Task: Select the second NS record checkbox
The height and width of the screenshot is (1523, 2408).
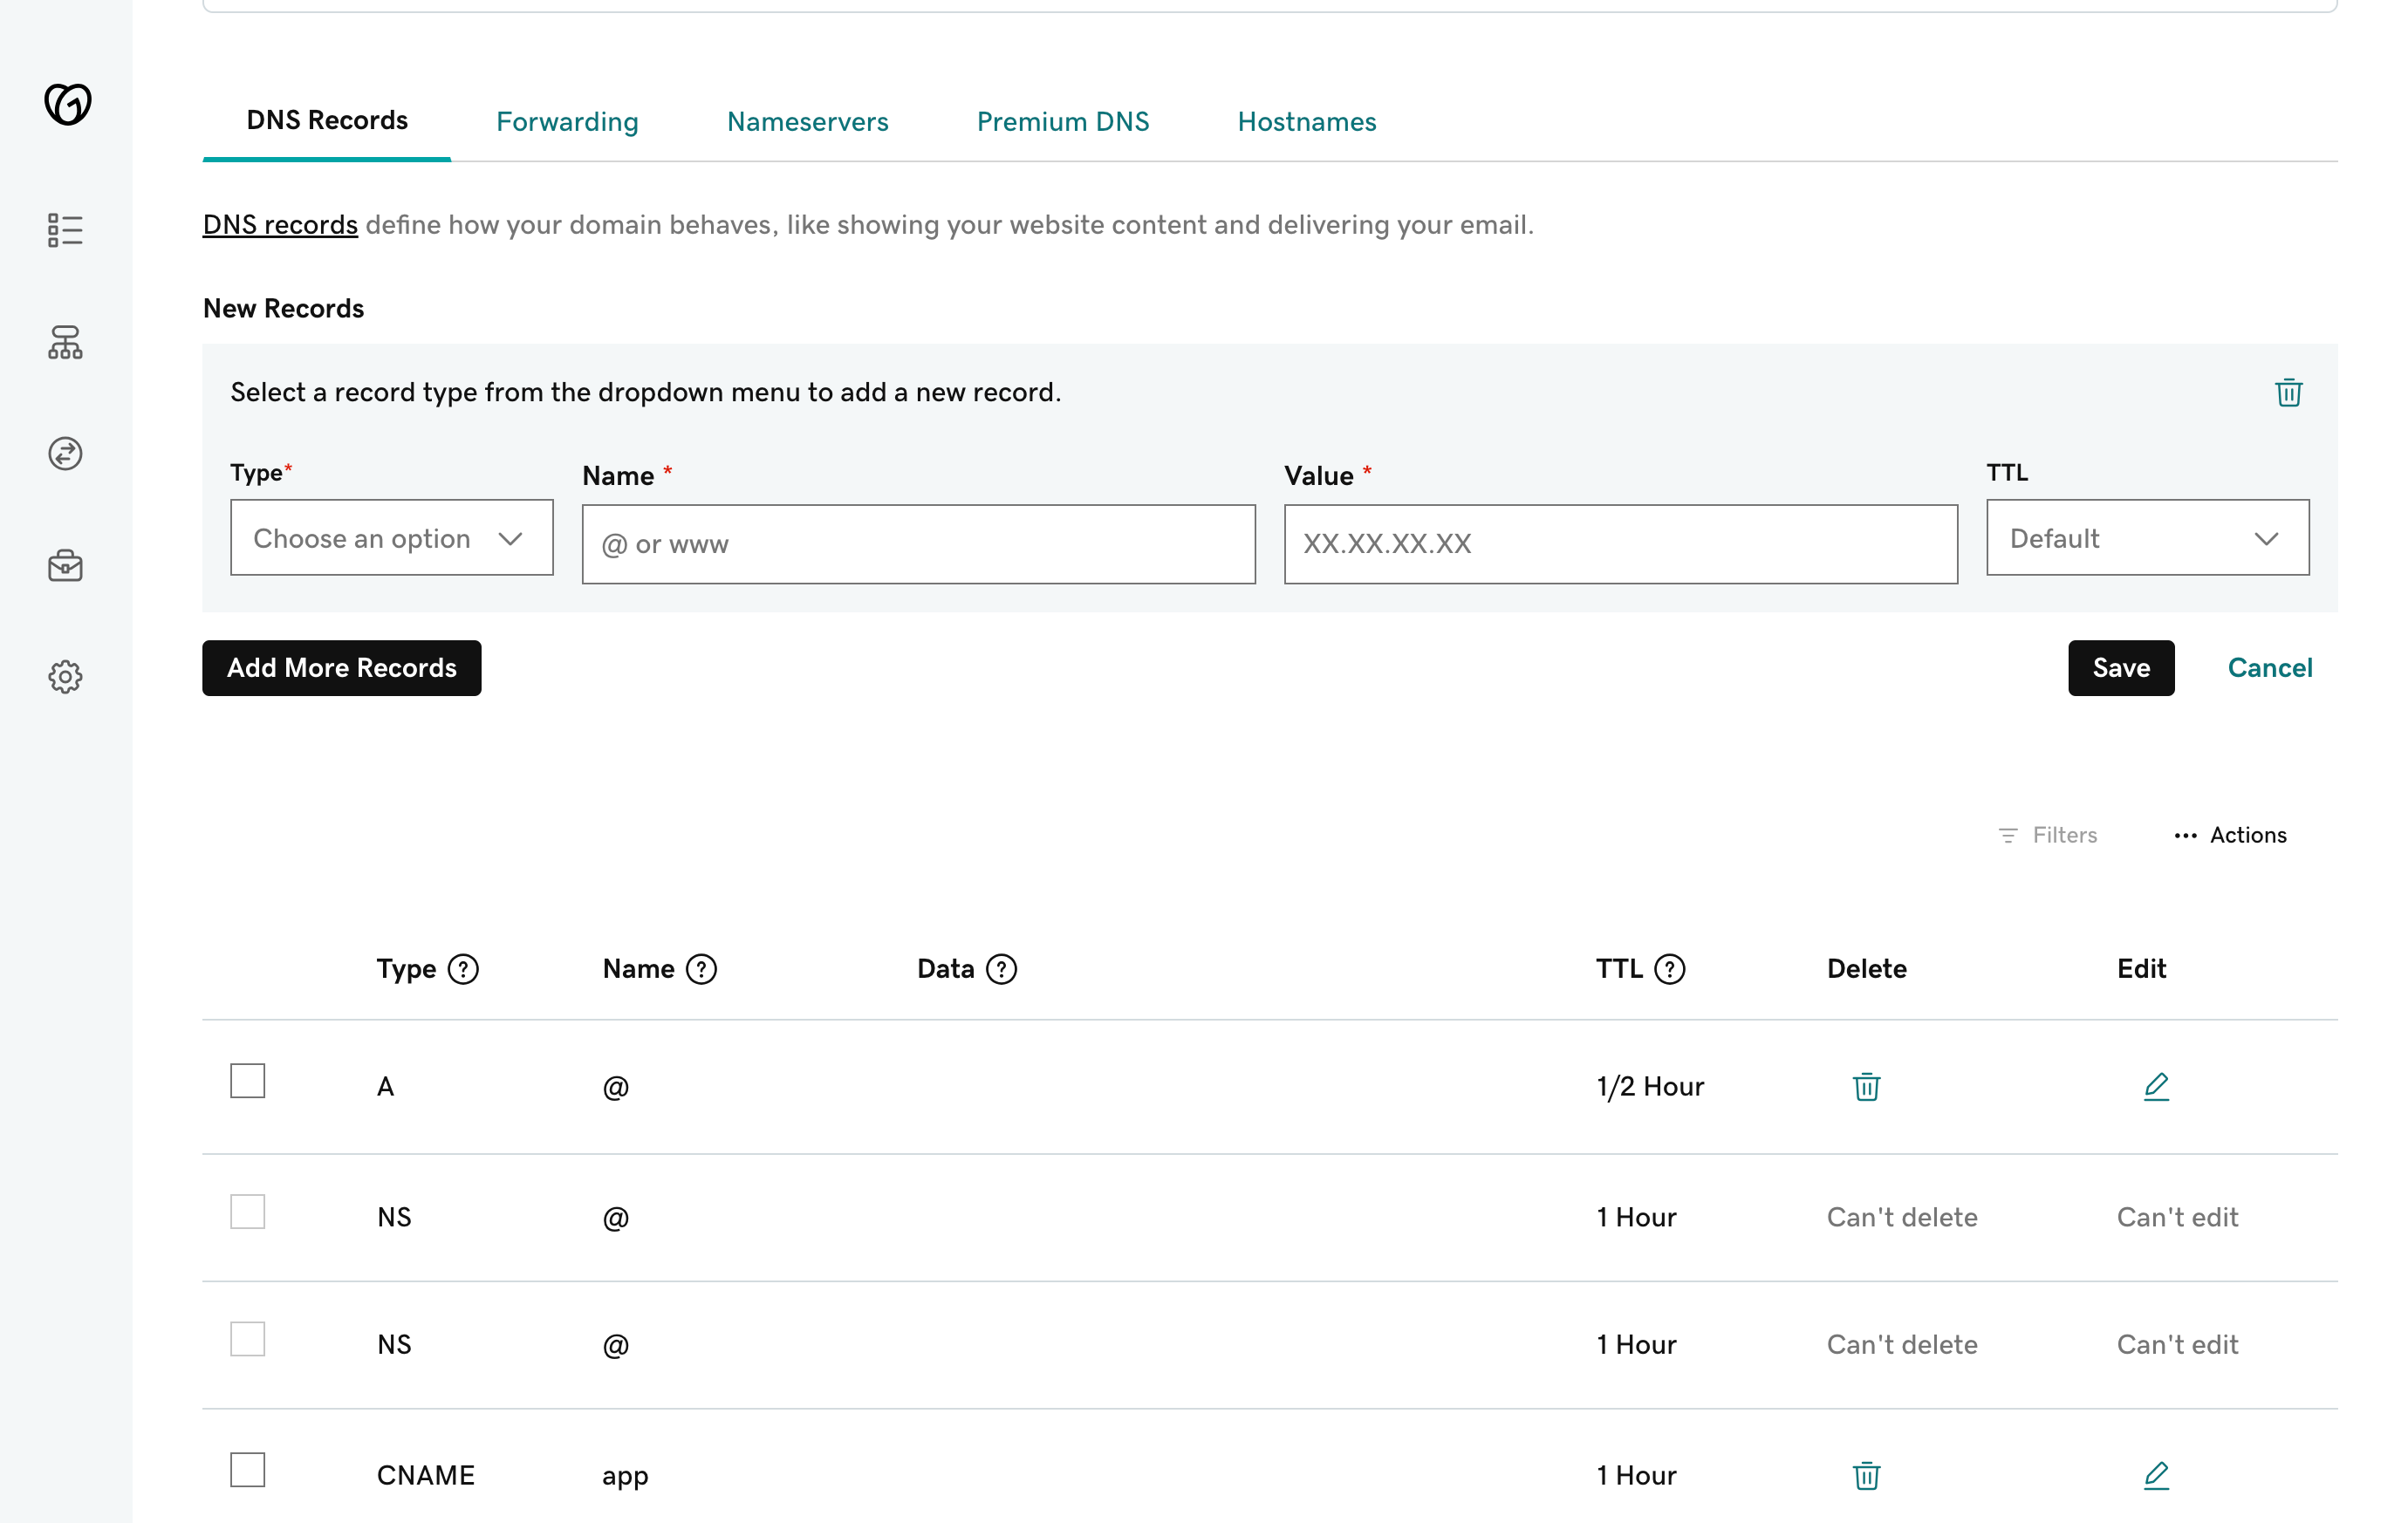Action: point(248,1339)
